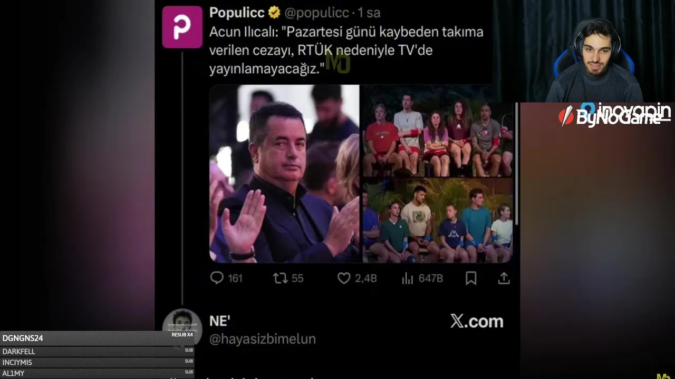Click the reply comment bubble icon
Image resolution: width=675 pixels, height=379 pixels.
click(x=217, y=278)
